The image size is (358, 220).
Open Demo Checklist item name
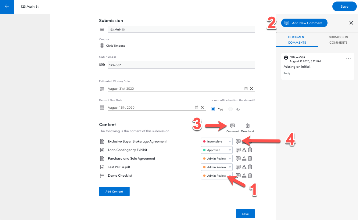coord(120,175)
